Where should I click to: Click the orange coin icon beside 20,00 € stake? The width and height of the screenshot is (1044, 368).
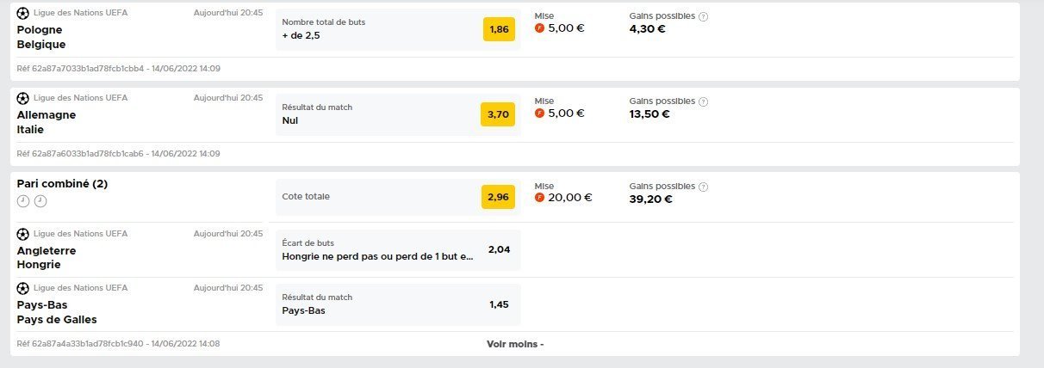coord(540,198)
